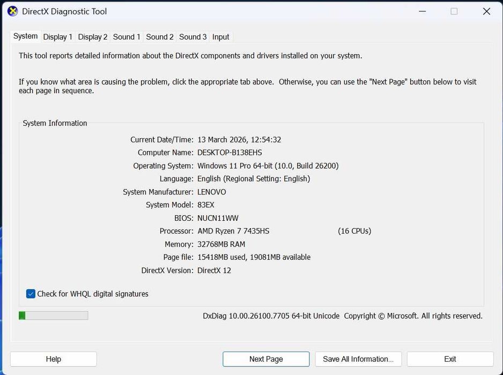Switch to the Sound 2 tab
Image resolution: width=503 pixels, height=375 pixels.
pos(160,37)
